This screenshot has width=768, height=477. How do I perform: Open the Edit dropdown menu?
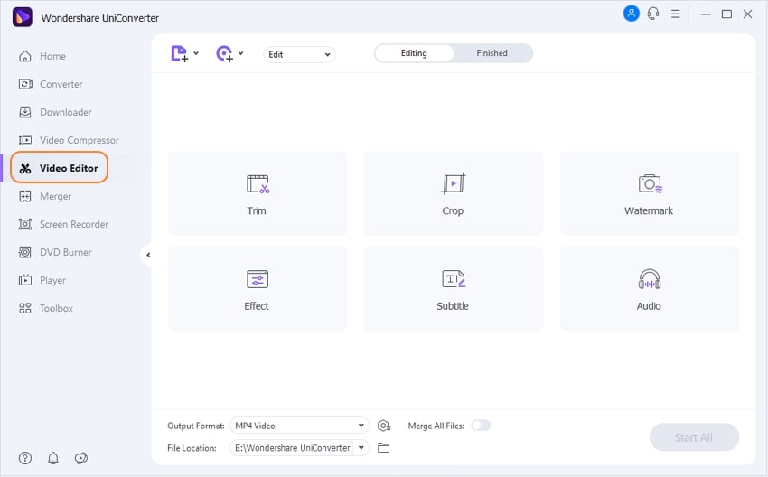(x=299, y=54)
